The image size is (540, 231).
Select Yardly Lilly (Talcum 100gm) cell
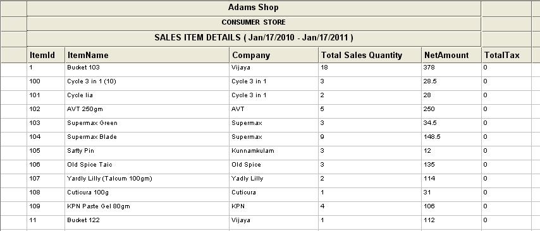[x=147, y=181]
